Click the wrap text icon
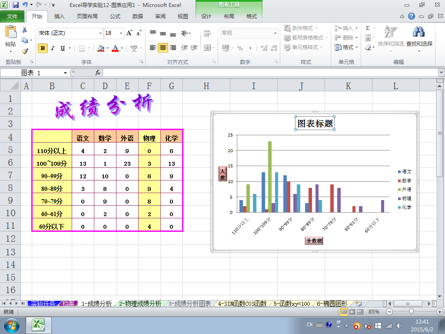The height and width of the screenshot is (334, 445). point(207,33)
